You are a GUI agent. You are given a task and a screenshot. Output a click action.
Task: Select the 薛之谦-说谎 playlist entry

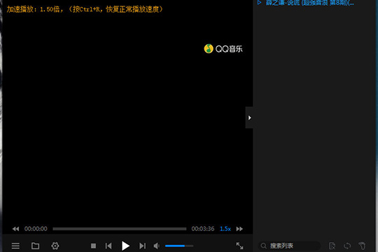(x=310, y=3)
